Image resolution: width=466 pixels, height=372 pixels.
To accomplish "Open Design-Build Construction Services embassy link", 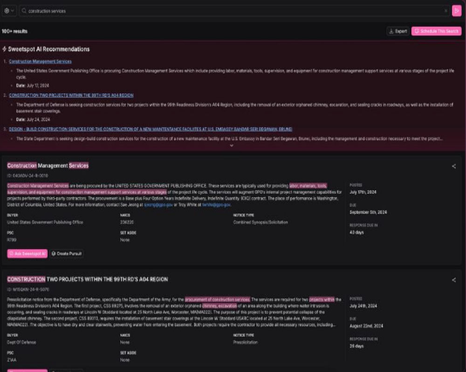I will (151, 129).
